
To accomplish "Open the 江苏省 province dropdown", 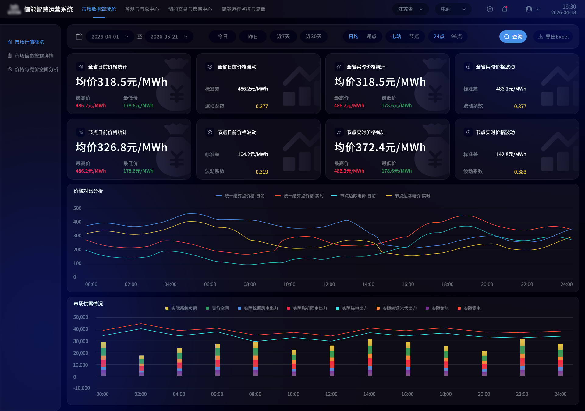I will point(410,9).
